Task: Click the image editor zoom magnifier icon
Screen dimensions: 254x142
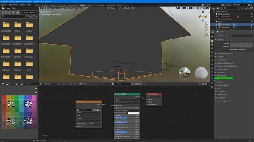Action: [35, 88]
